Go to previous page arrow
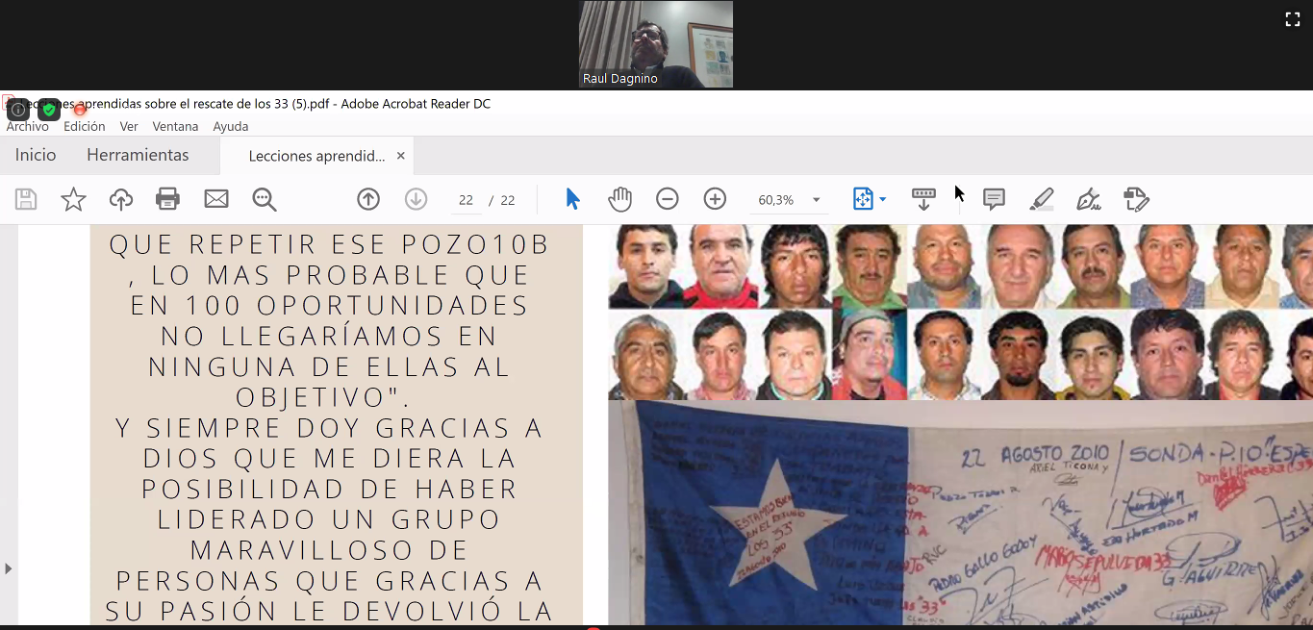The height and width of the screenshot is (630, 1313). tap(368, 199)
